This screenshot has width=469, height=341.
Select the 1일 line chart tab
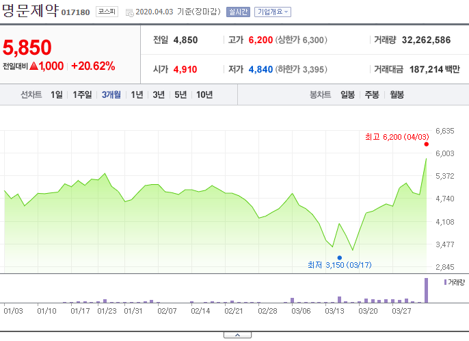tap(57, 94)
